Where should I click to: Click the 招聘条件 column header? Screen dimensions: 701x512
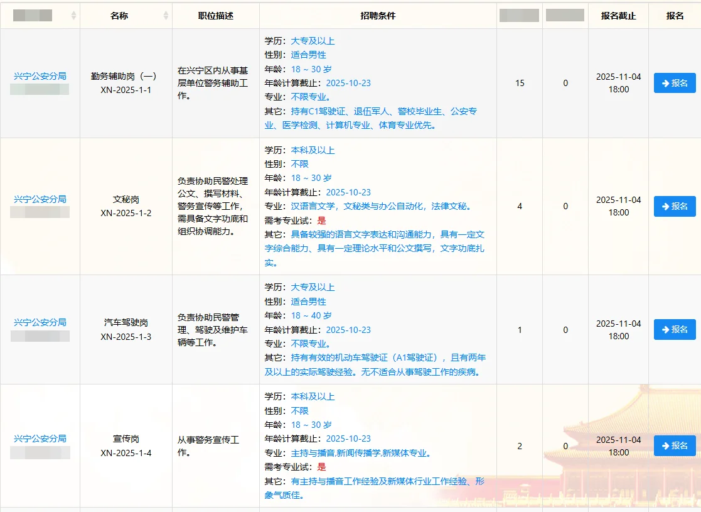378,15
